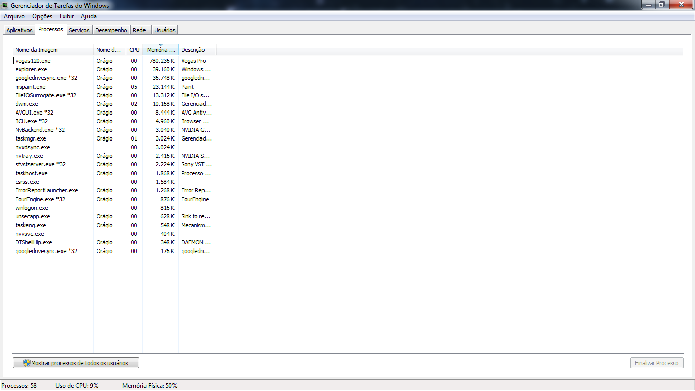Click the Sony VST description cell
Viewport: 695px width, 391px height.
click(x=196, y=164)
